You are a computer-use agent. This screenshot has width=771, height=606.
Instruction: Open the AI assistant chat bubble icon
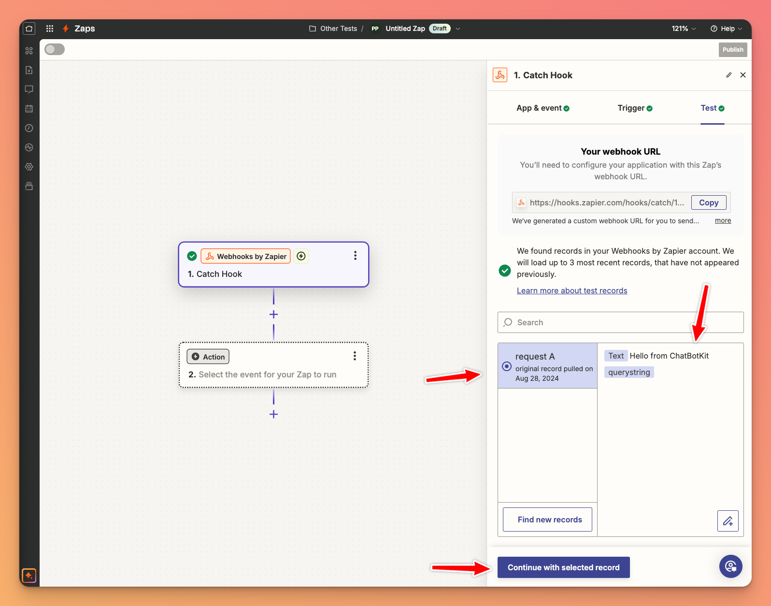pyautogui.click(x=730, y=566)
